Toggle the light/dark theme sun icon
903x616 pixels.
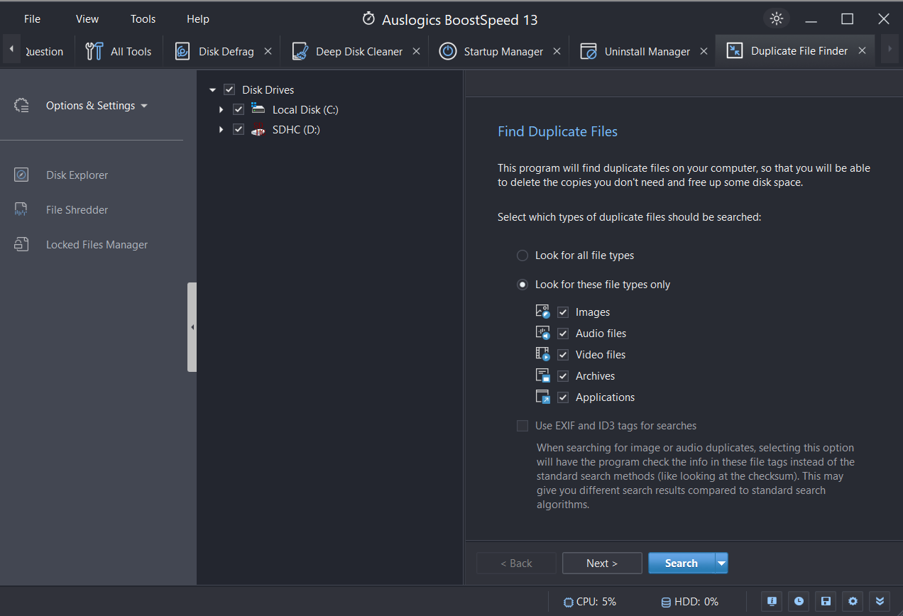pos(776,18)
